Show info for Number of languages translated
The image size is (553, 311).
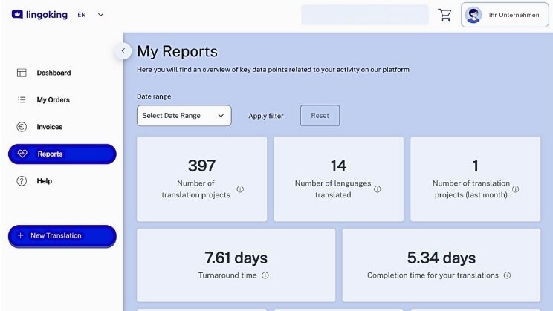click(377, 189)
